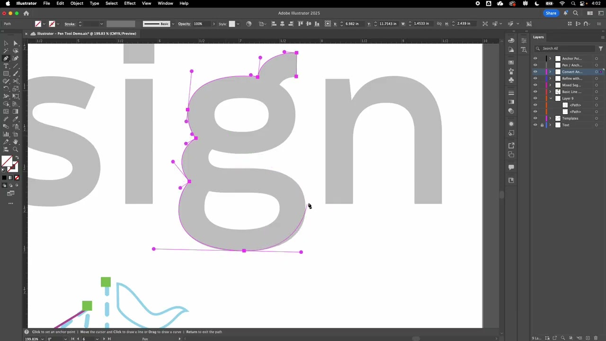
Task: Click the Share button
Action: coord(551,13)
